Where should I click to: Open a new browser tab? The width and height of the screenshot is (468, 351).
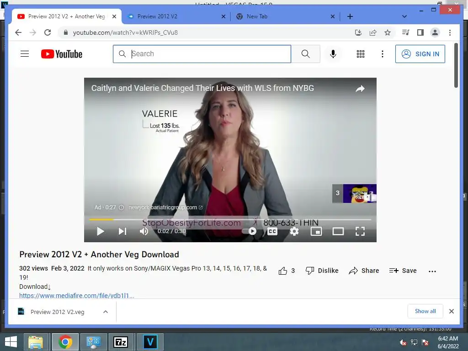point(350,17)
